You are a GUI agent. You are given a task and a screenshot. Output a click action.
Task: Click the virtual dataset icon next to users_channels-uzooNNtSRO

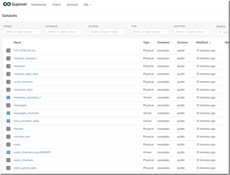pyautogui.click(x=8, y=152)
